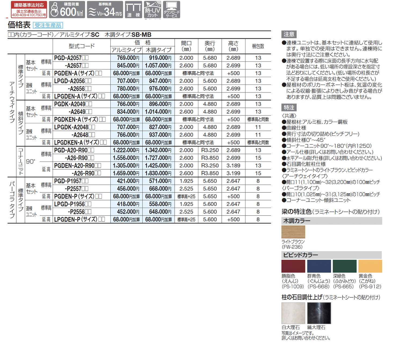The height and width of the screenshot is (344, 413).
Task: Select model code PGDEN-P(サイズ)
Action: 78,196
